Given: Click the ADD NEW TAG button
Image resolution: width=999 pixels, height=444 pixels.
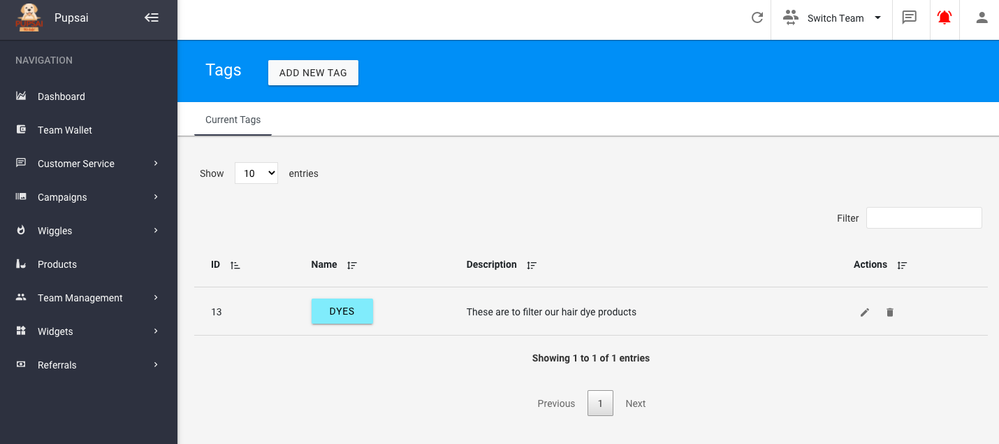Looking at the screenshot, I should (x=313, y=73).
